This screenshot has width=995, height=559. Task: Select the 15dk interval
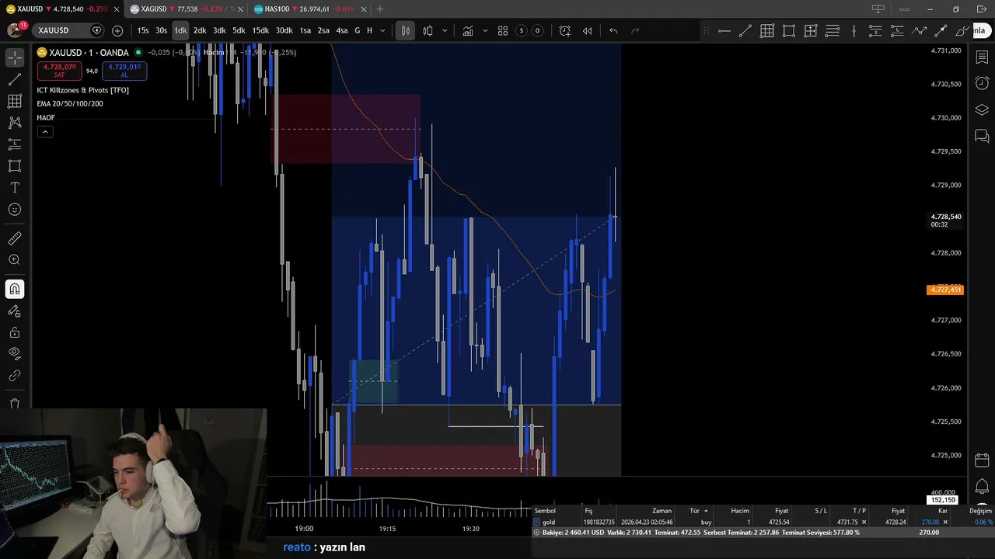click(x=260, y=30)
